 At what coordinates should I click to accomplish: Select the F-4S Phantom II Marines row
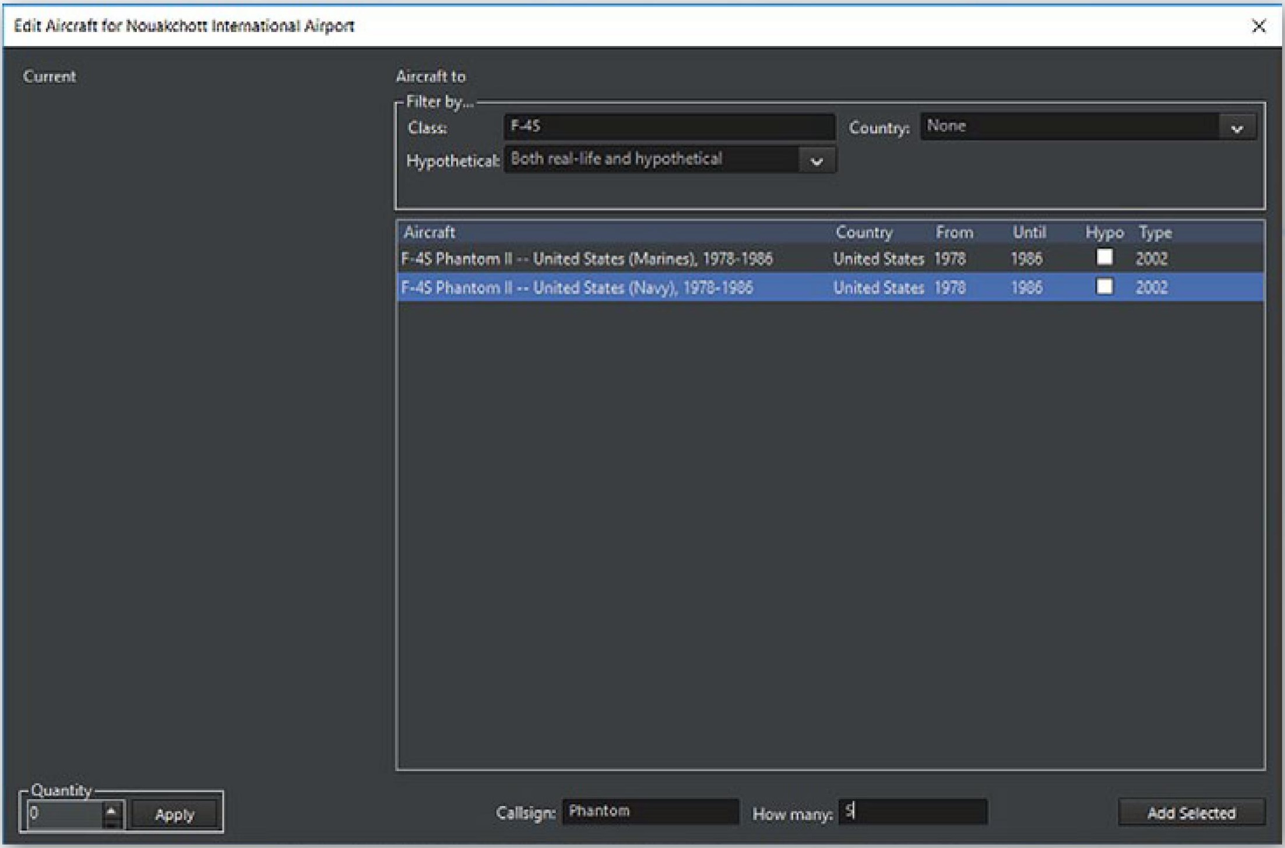click(x=587, y=259)
